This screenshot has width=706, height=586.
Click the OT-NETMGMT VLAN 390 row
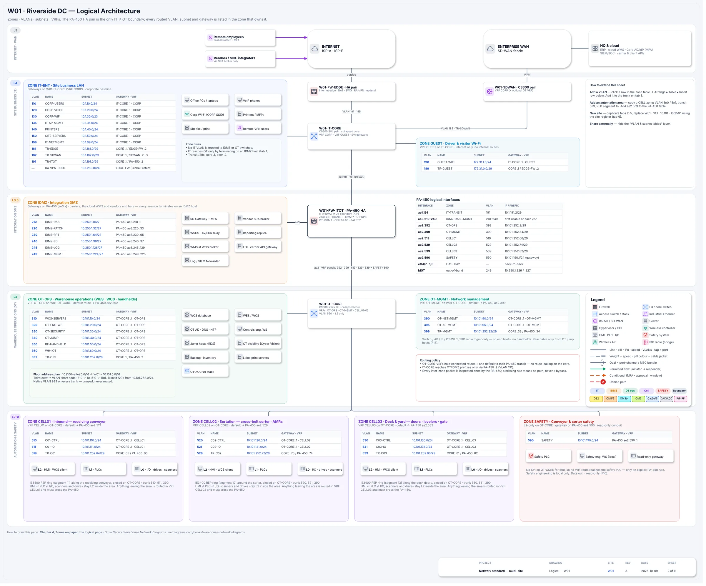coord(495,319)
